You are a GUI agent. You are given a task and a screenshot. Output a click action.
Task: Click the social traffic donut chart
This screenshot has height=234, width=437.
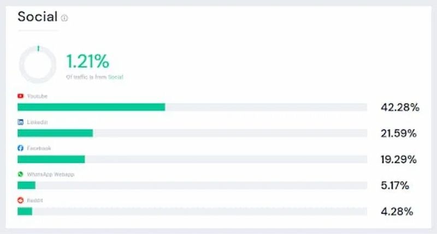click(38, 65)
